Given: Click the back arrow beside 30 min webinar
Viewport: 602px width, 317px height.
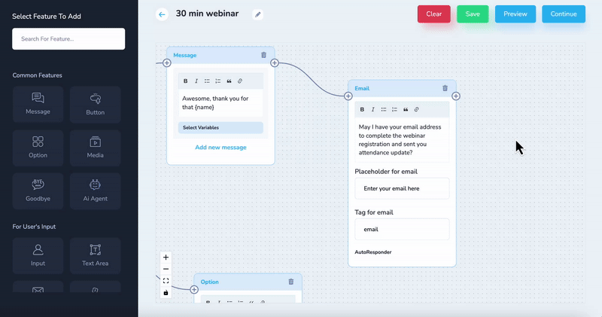Looking at the screenshot, I should click(162, 14).
